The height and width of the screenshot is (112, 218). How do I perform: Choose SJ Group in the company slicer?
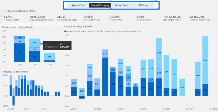[x=143, y=5]
